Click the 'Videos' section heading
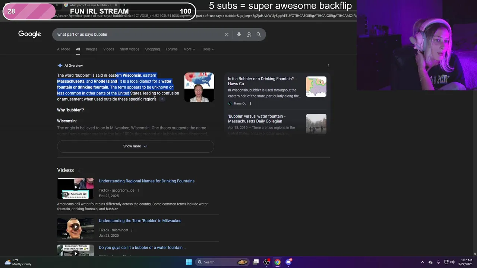 (65, 170)
